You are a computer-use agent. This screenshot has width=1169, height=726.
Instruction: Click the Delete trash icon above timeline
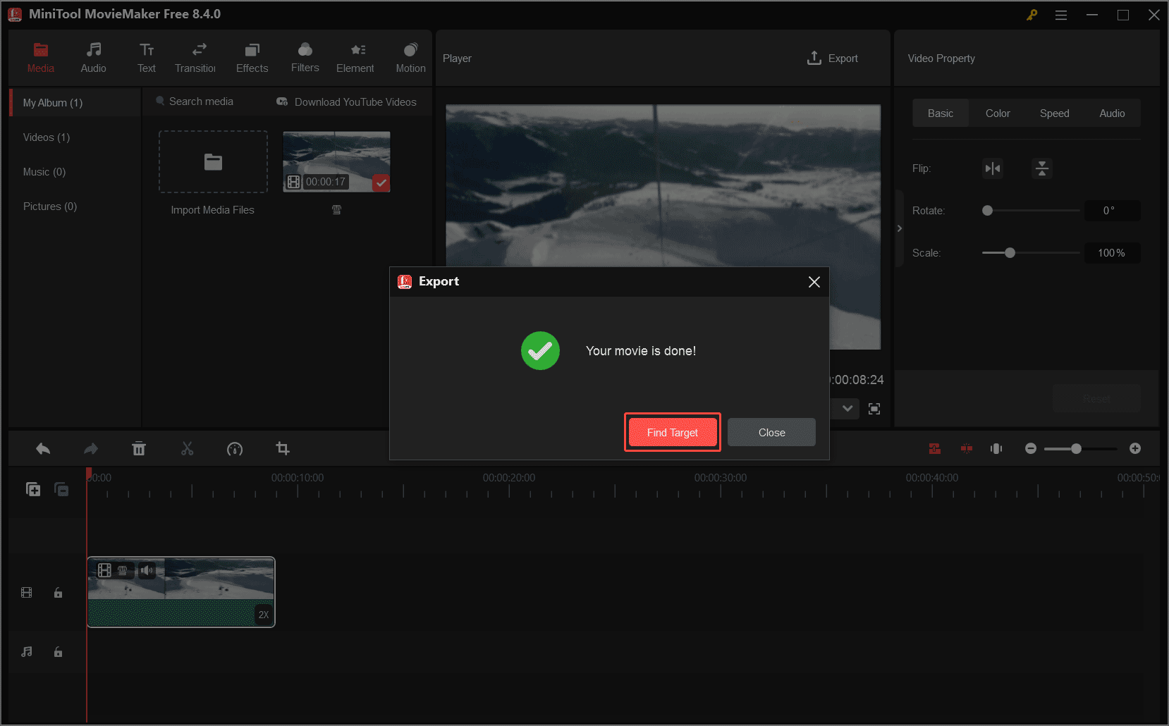139,448
